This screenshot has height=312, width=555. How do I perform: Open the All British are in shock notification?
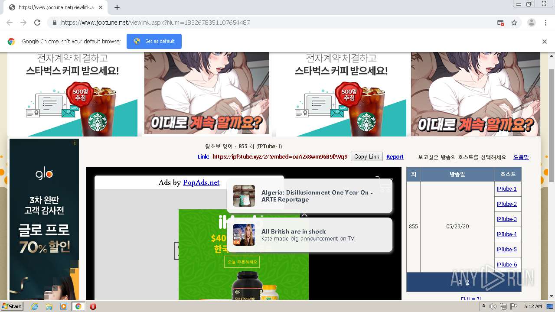[310, 235]
